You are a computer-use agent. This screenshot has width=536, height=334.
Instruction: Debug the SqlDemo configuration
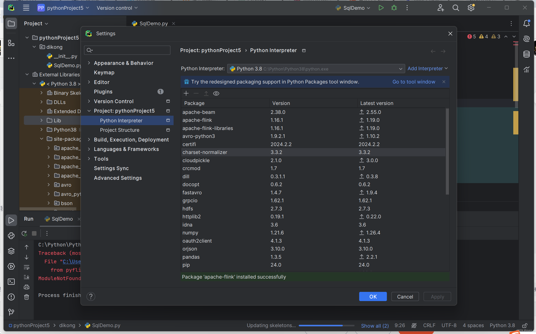(x=394, y=8)
